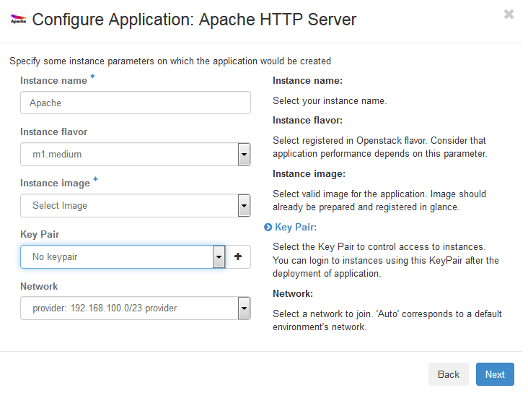Click the Key Pair field label
The height and width of the screenshot is (393, 528).
[x=40, y=235]
